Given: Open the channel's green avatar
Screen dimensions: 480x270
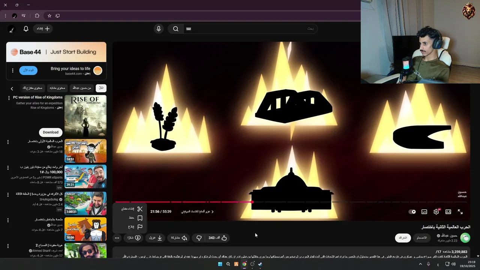Looking at the screenshot, I should [465, 238].
